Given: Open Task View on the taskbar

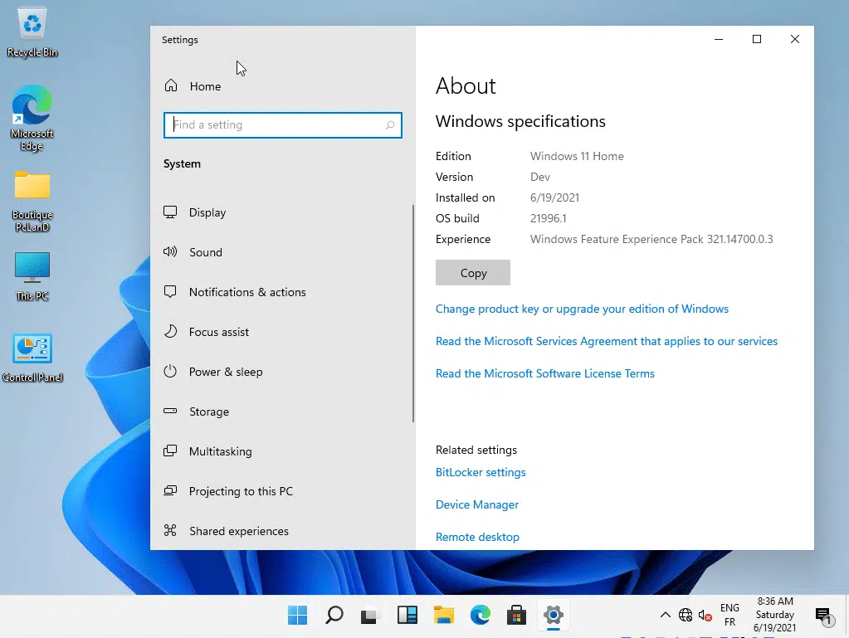Looking at the screenshot, I should pyautogui.click(x=370, y=616).
